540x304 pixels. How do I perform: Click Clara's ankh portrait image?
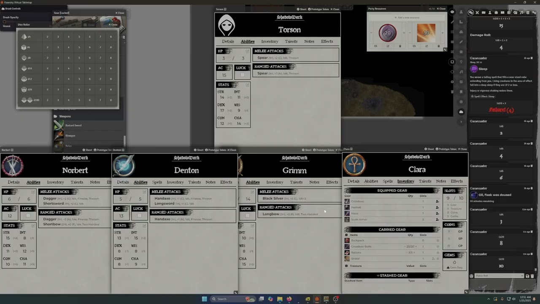pos(354,165)
